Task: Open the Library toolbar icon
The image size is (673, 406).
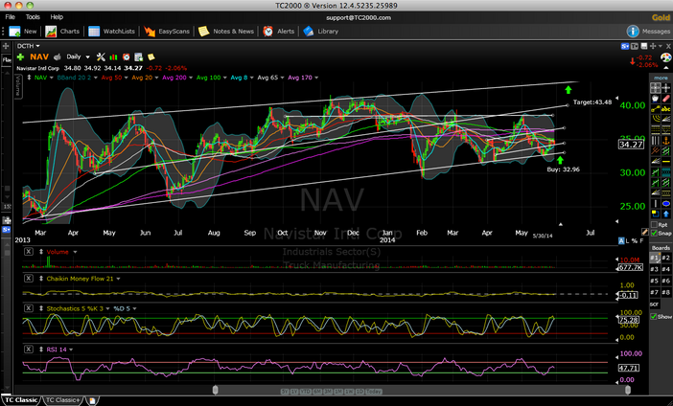Action: click(308, 32)
